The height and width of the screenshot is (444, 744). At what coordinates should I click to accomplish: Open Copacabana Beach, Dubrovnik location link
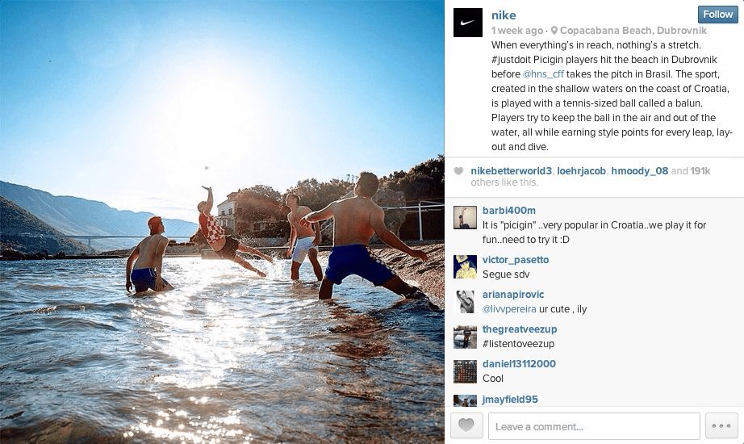[633, 31]
